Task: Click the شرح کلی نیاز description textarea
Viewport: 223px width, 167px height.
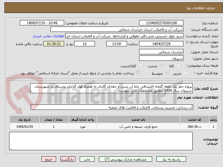Action: coord(111,88)
